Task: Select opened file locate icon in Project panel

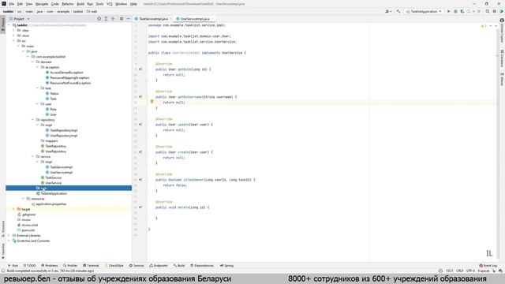Action: (99, 19)
